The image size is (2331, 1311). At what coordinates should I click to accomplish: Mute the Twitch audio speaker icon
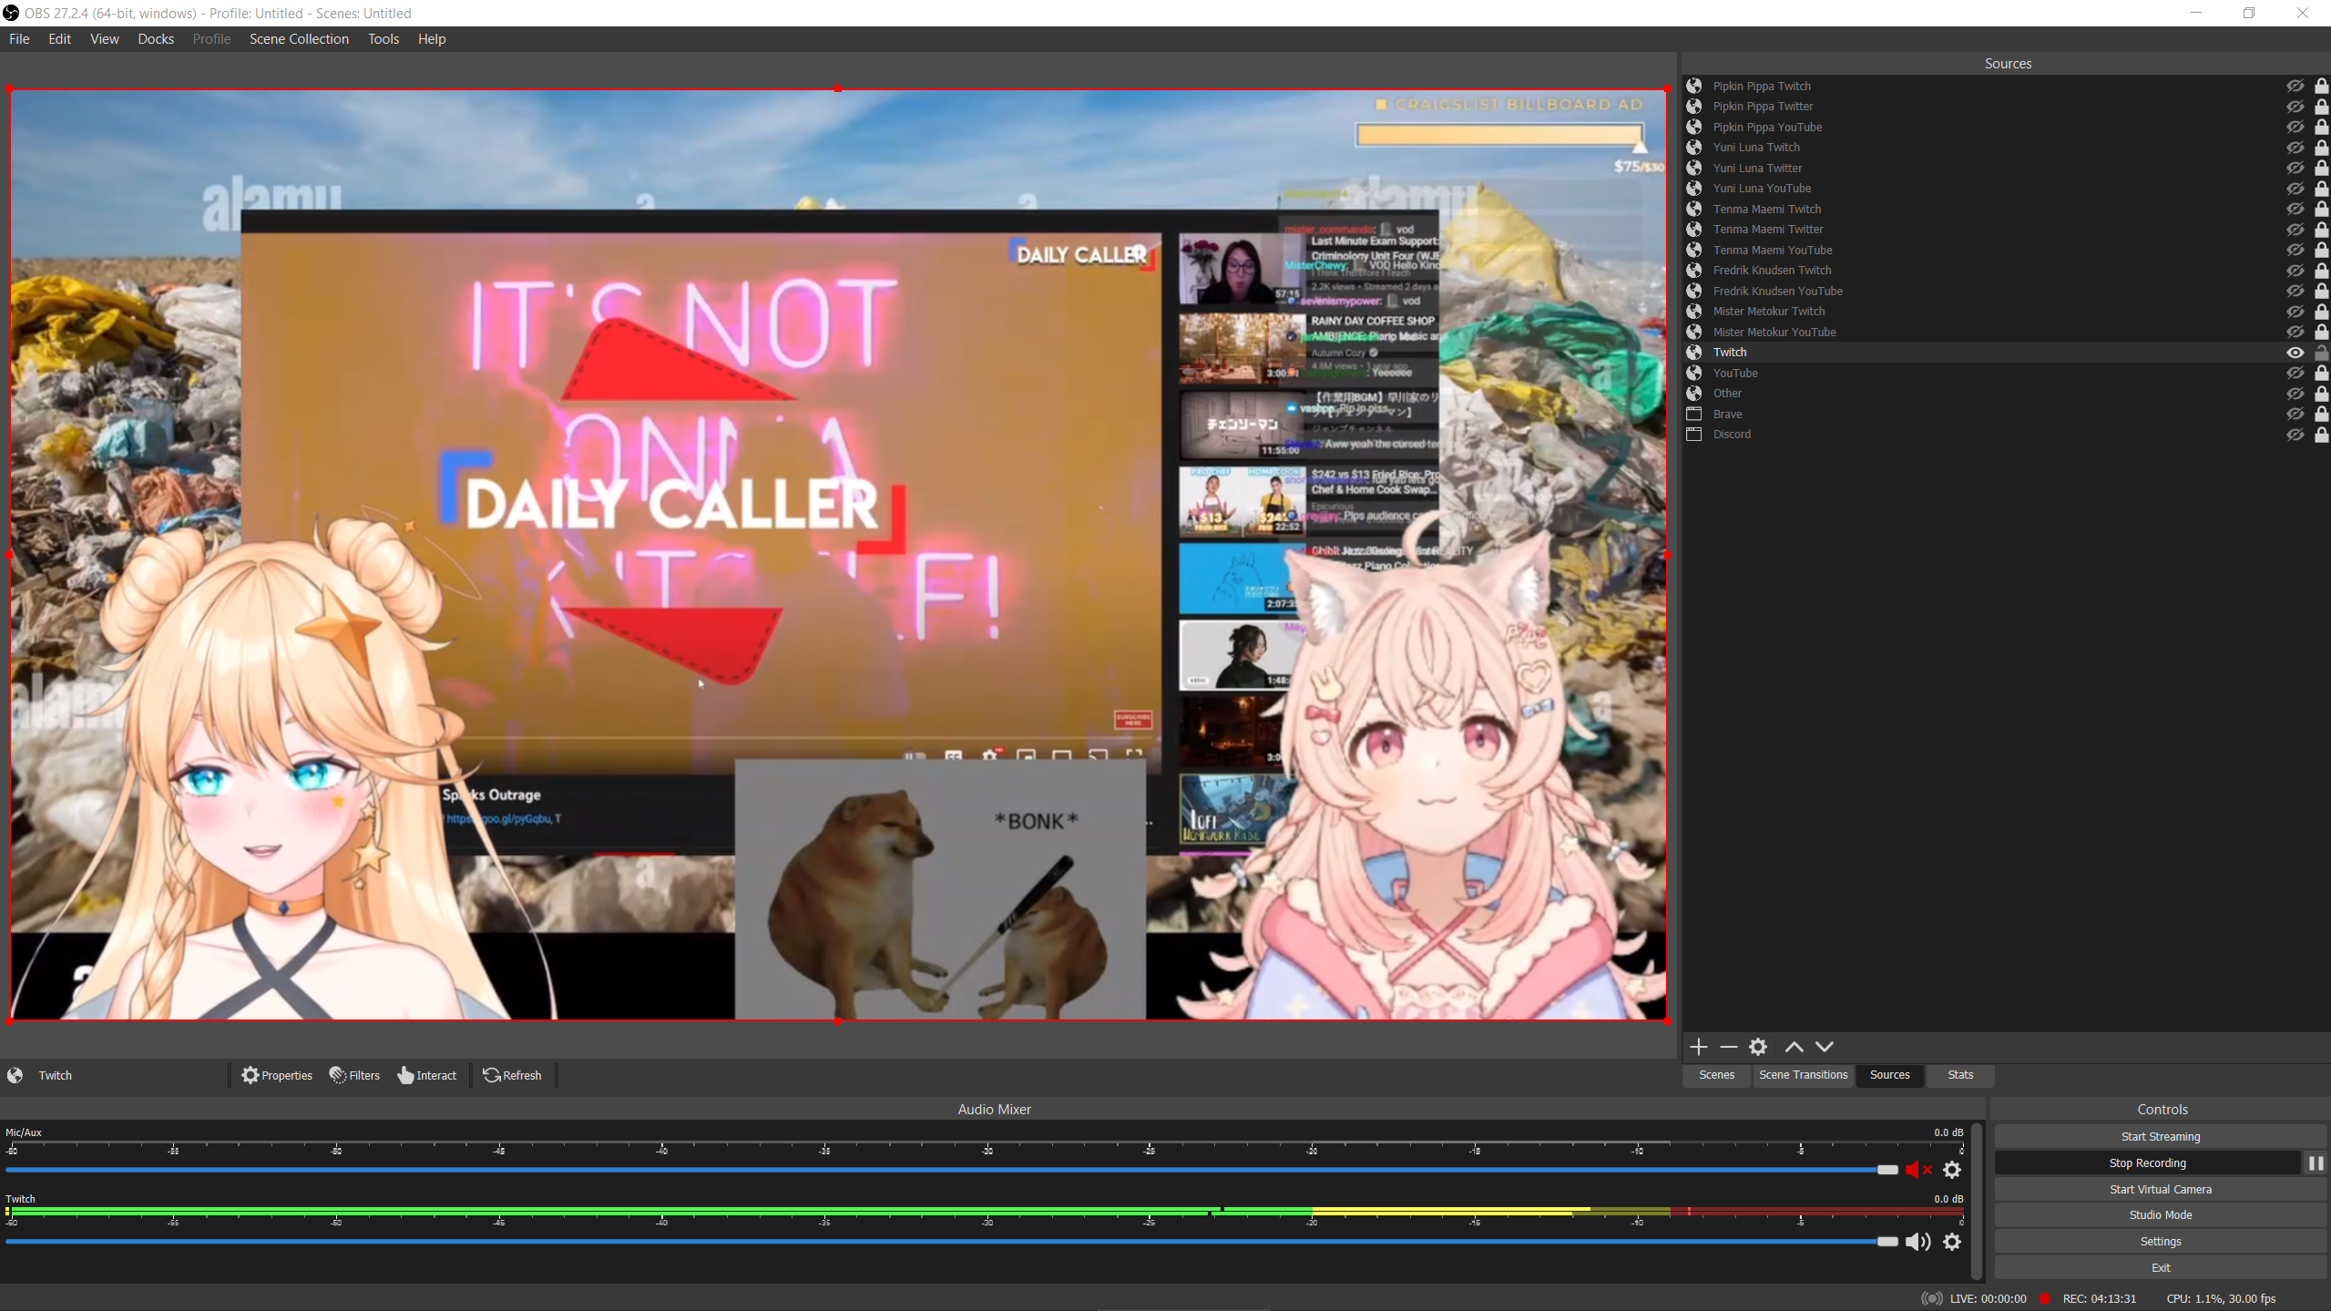(x=1917, y=1242)
